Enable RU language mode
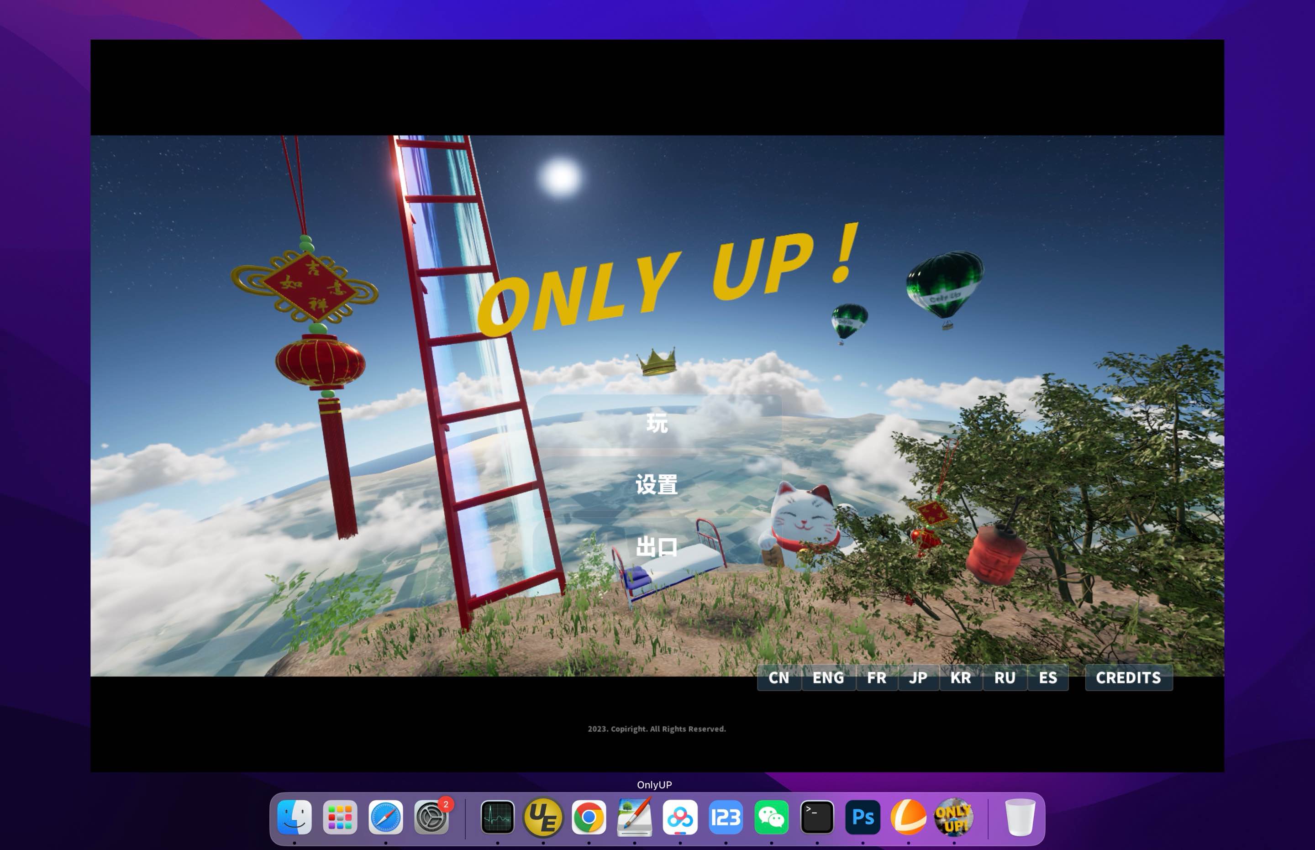The height and width of the screenshot is (850, 1315). (x=1003, y=677)
